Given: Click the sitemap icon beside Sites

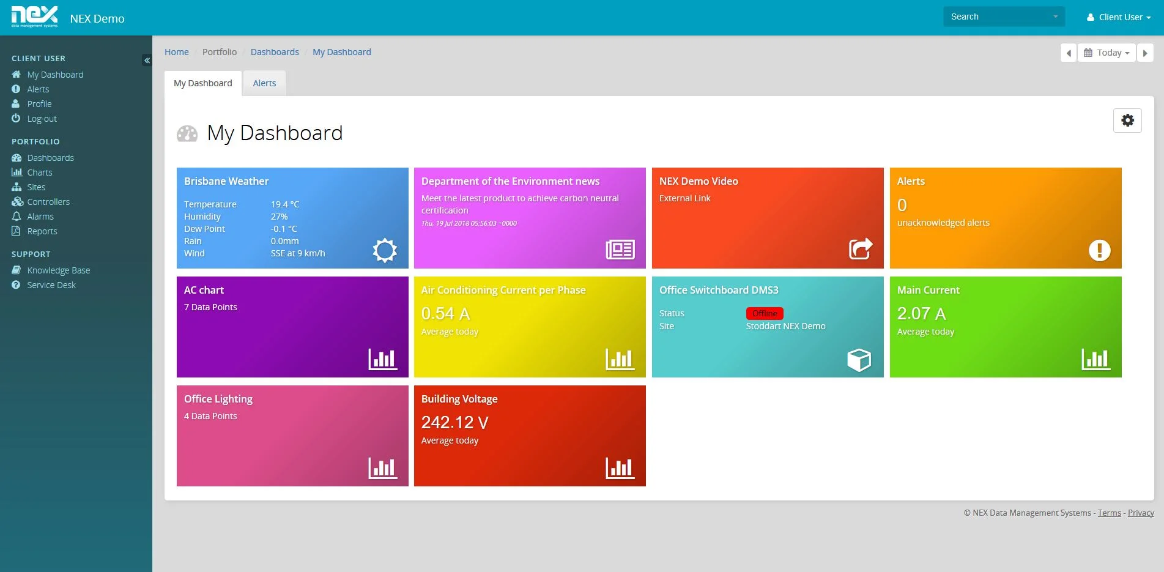Looking at the screenshot, I should pyautogui.click(x=17, y=187).
